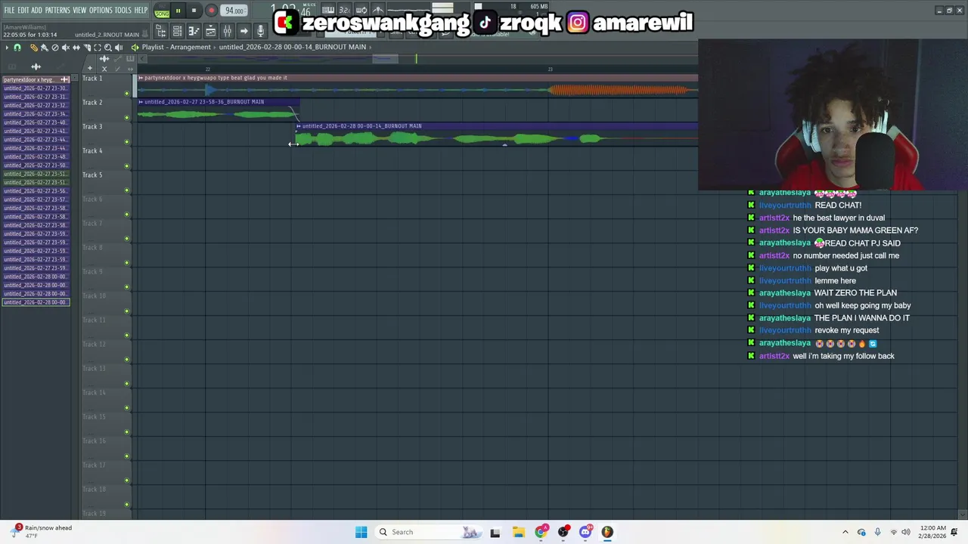Select the dashed-square select tool
968x544 pixels.
[x=98, y=48]
